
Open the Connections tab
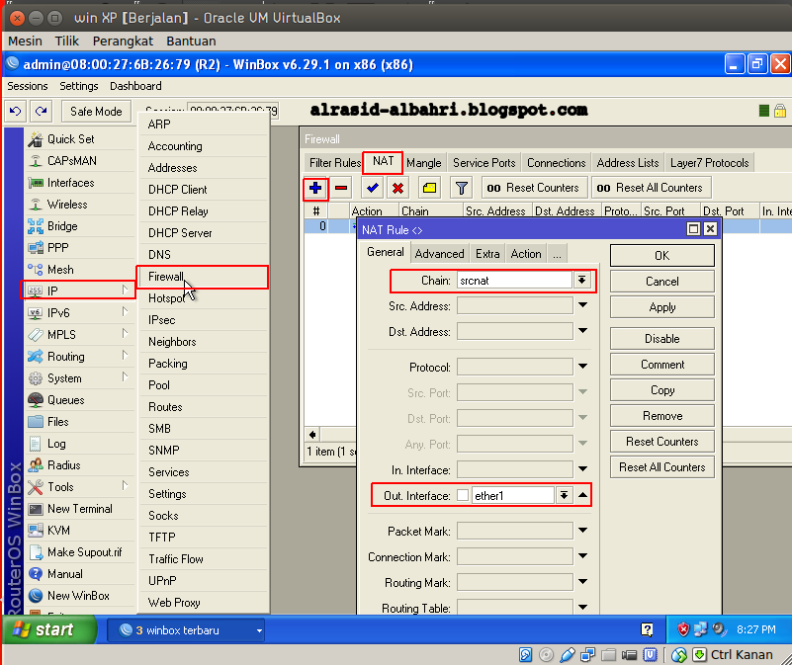coord(556,163)
